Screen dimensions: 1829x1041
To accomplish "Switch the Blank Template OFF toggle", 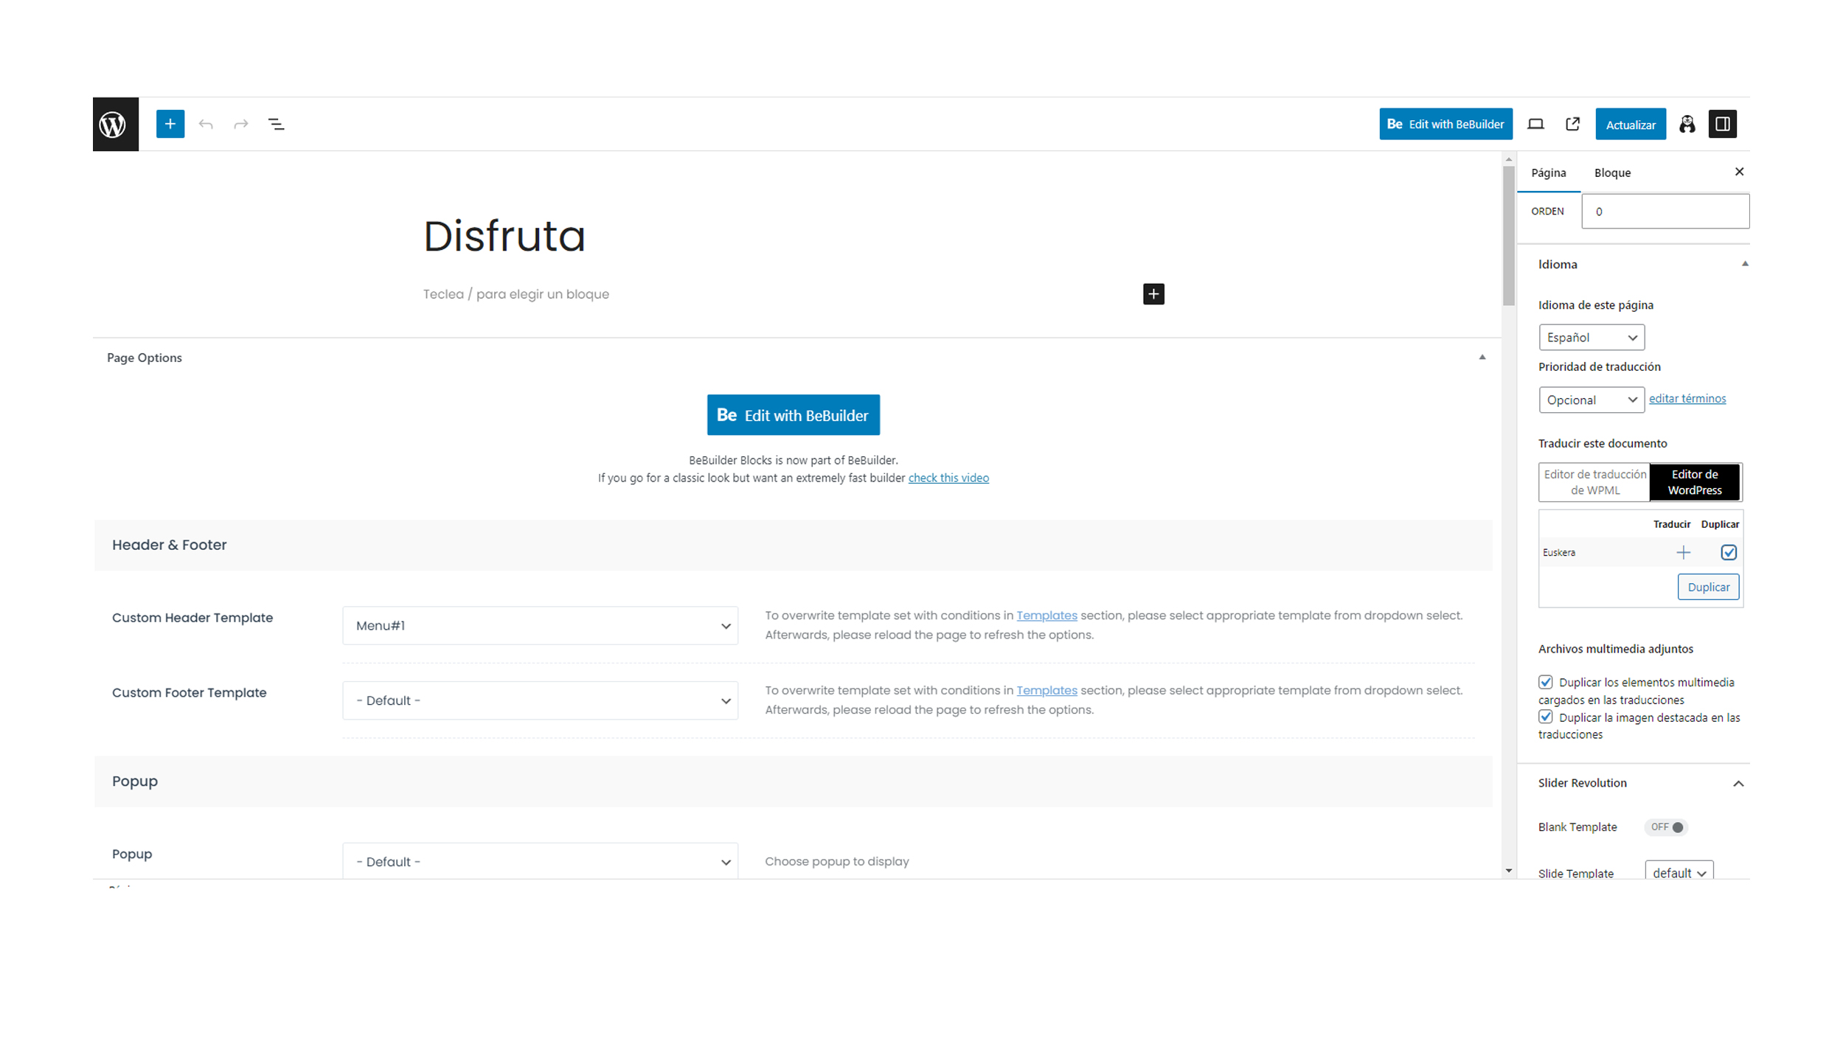I will point(1666,827).
